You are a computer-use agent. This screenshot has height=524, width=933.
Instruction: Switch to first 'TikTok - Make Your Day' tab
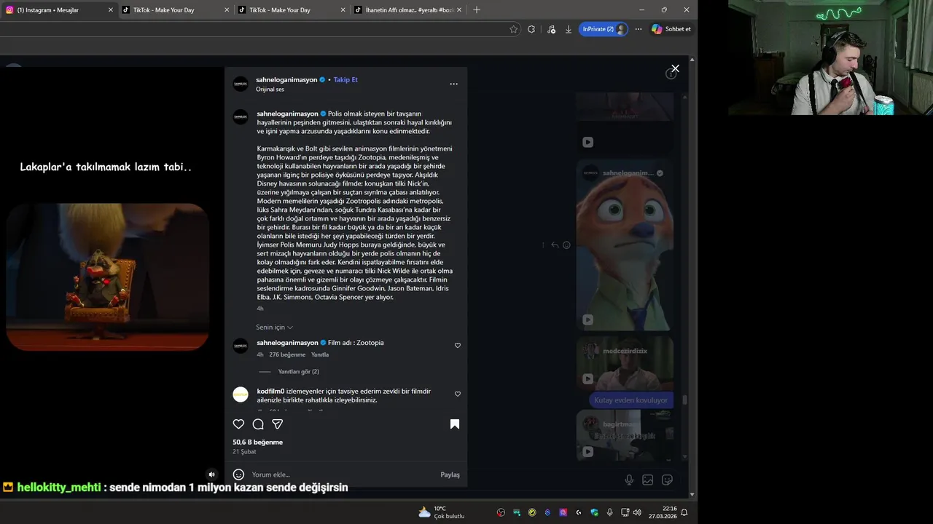point(175,10)
